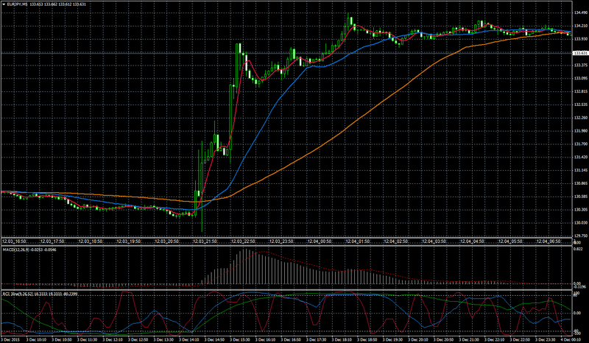Click the horizontal price line at 133.631
Image resolution: width=589 pixels, height=343 pixels.
pyautogui.click(x=286, y=53)
